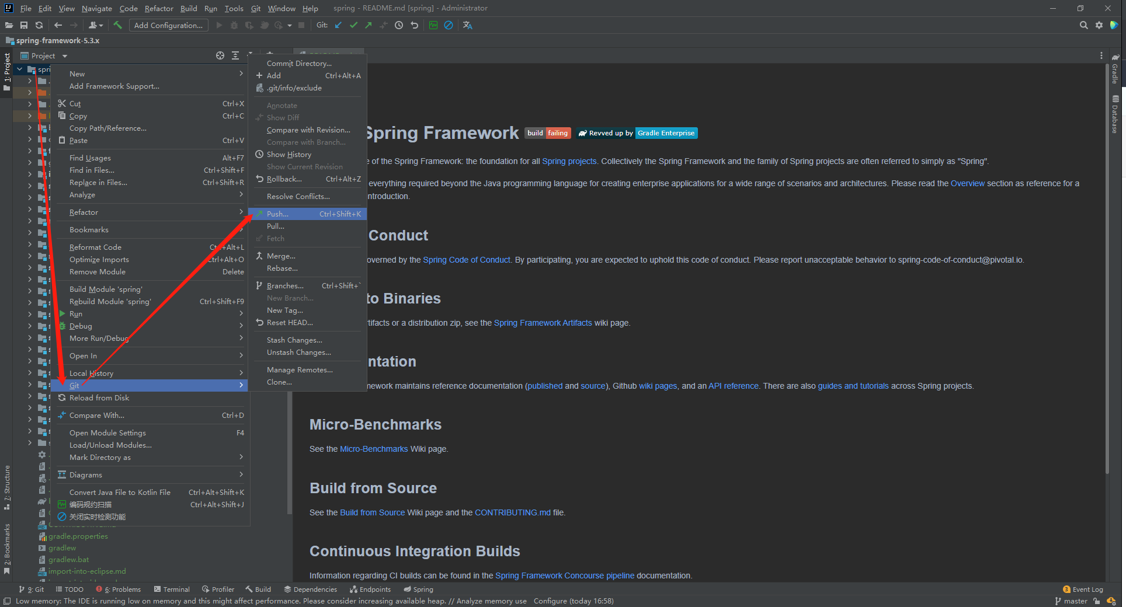The image size is (1126, 607).
Task: Open the Spring projects link
Action: (x=569, y=161)
